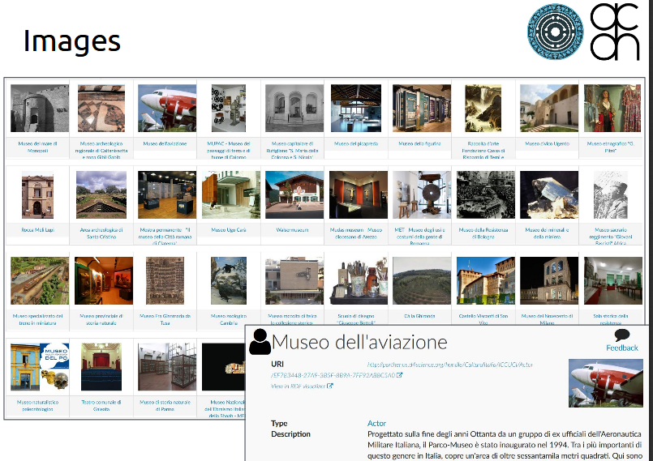Image resolution: width=653 pixels, height=461 pixels.
Task: Select the Museo Ugo Carà thumbnail
Action: 231,194
